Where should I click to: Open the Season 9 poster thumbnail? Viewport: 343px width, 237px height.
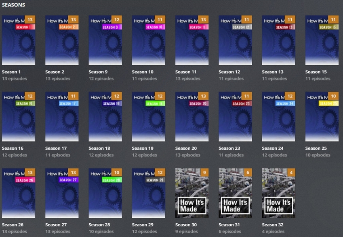coord(105,40)
